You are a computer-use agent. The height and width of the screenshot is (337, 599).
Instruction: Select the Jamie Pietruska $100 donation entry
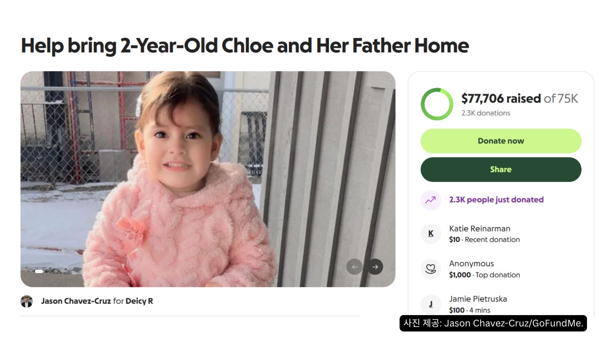tap(478, 304)
